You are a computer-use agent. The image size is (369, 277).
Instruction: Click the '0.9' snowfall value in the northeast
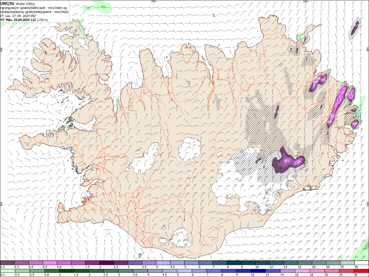[x=315, y=82]
